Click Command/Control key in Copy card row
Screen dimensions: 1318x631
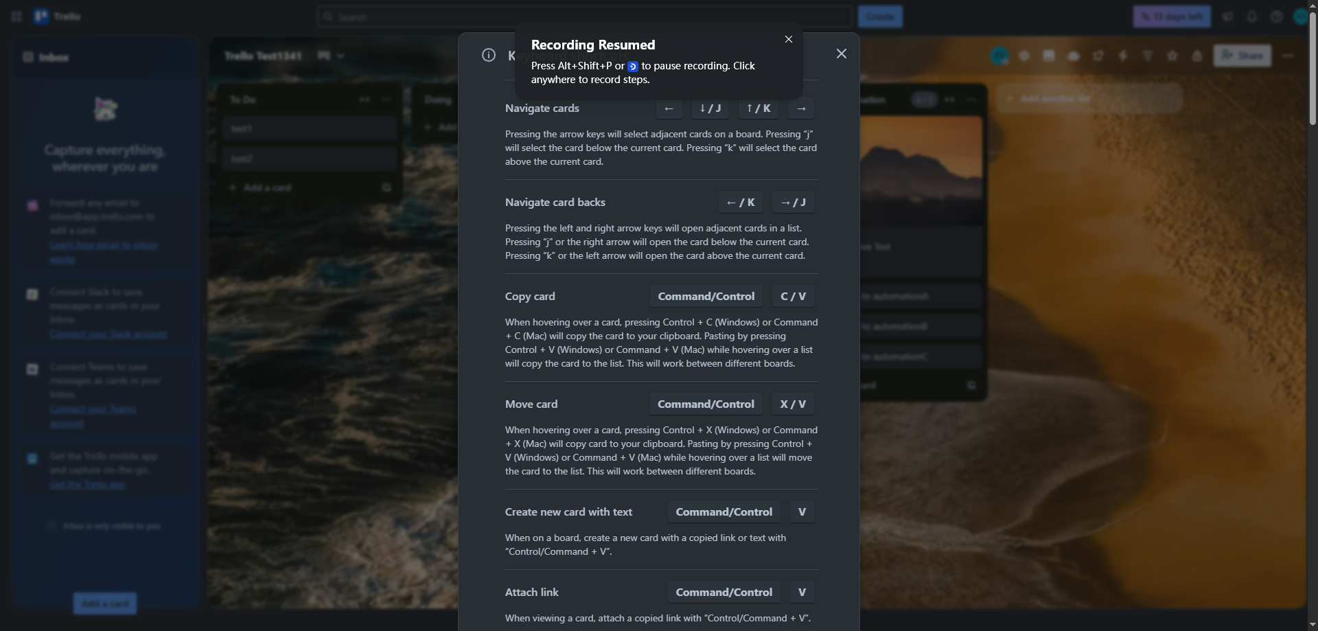tap(706, 297)
